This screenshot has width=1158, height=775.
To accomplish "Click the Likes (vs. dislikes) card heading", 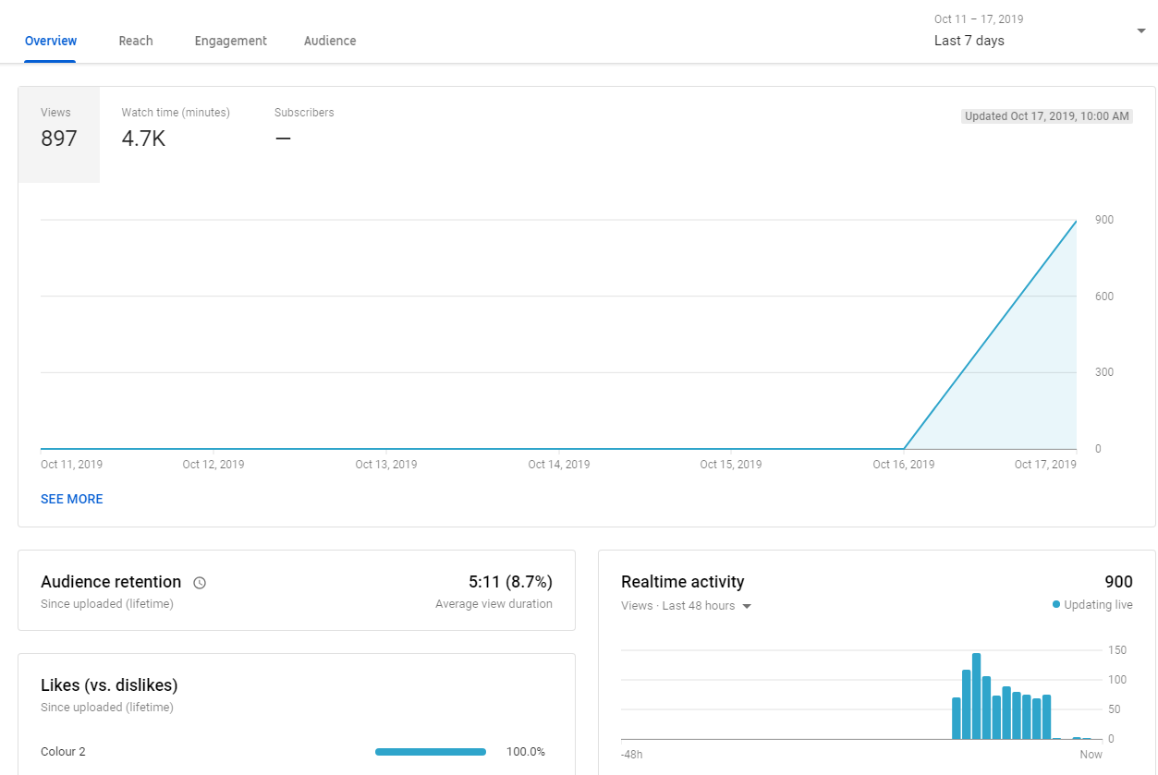I will (x=109, y=685).
